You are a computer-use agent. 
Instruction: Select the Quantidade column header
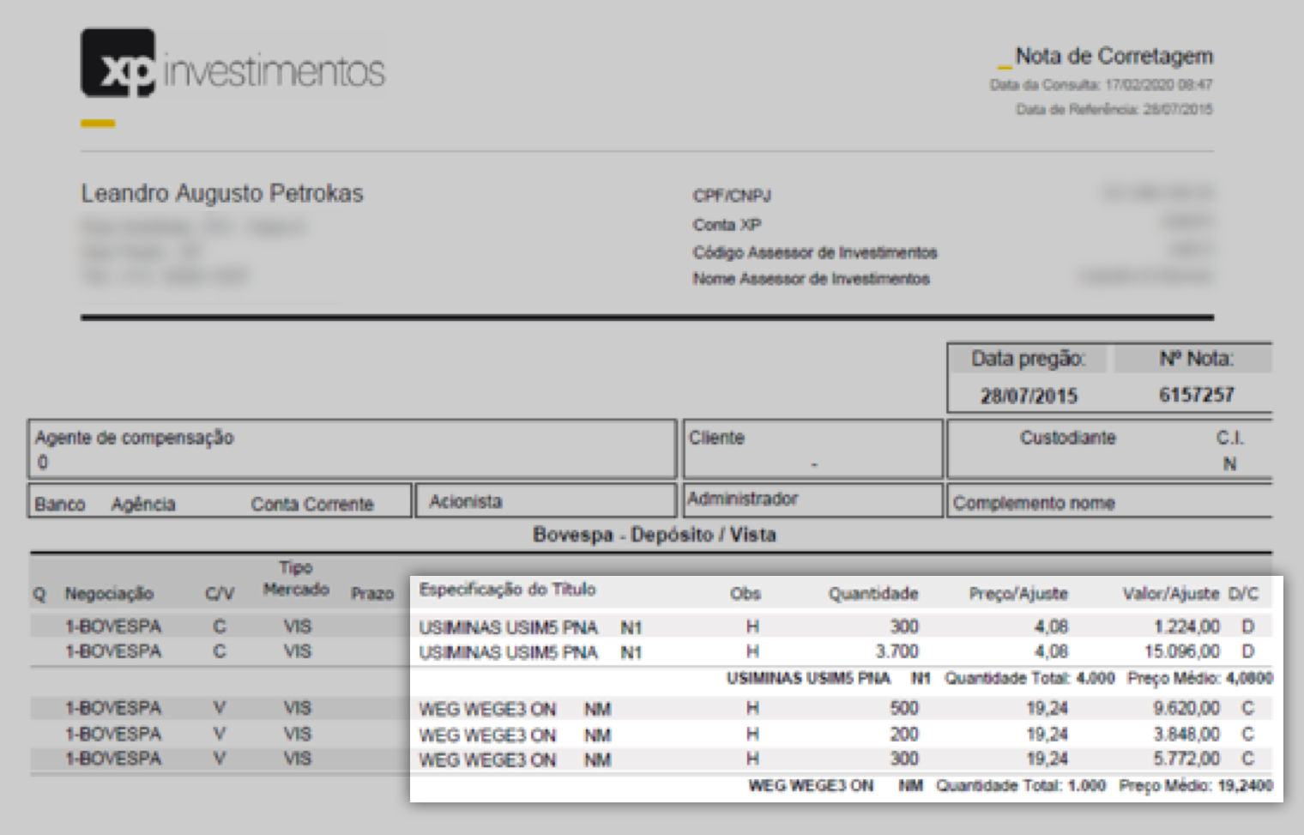click(873, 593)
